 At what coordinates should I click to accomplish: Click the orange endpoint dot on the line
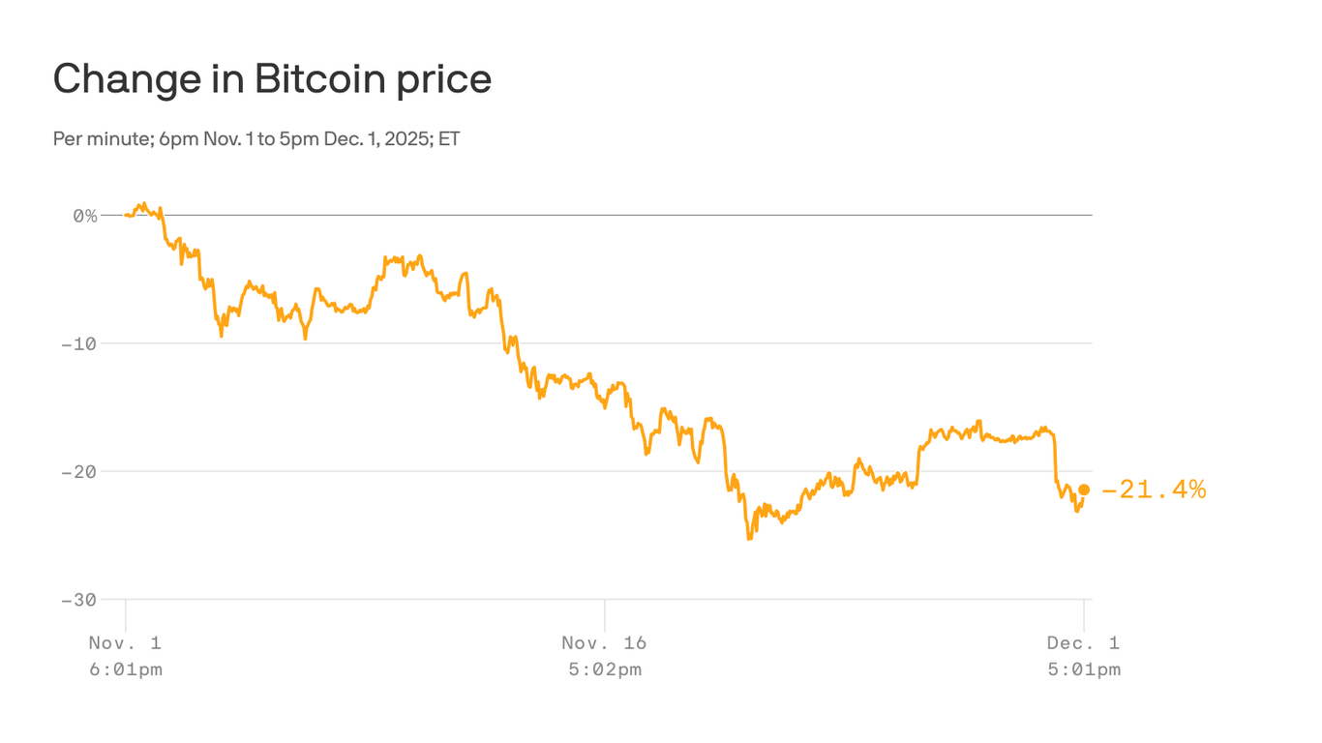coord(1084,490)
